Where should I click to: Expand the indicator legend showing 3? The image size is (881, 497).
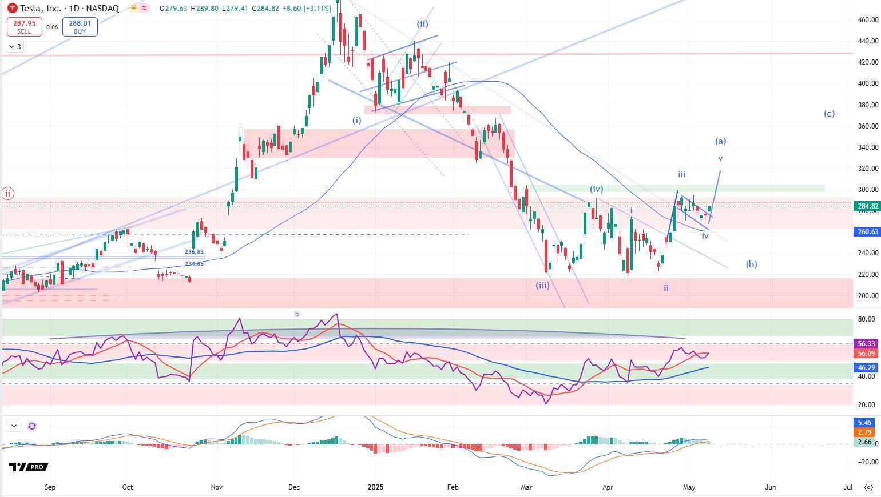tap(15, 46)
